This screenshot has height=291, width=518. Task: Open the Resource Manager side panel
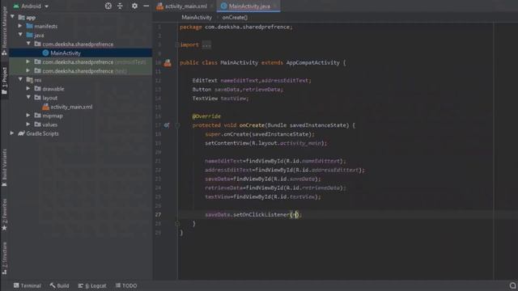click(4, 31)
